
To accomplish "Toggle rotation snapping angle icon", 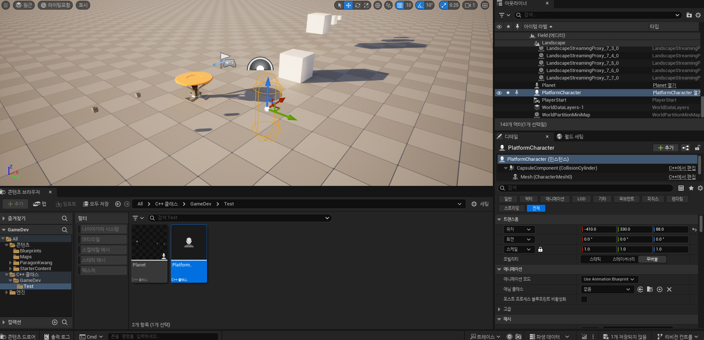I will click(420, 5).
